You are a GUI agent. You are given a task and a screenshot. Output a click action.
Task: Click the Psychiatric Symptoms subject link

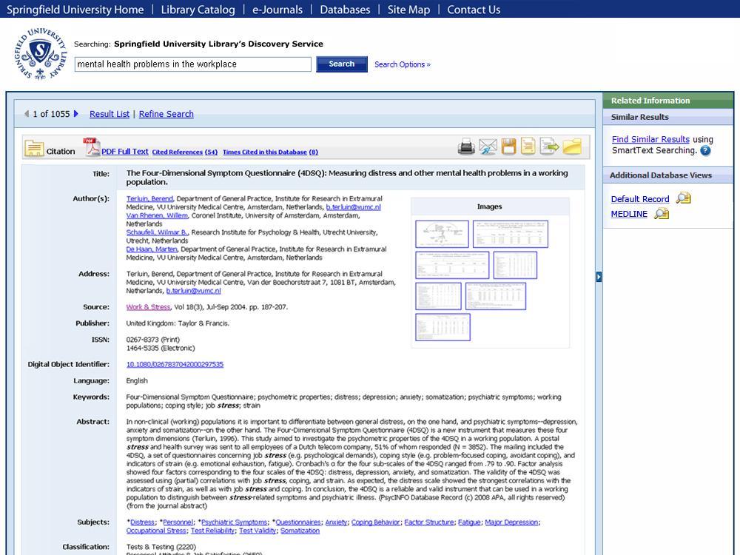pyautogui.click(x=234, y=522)
